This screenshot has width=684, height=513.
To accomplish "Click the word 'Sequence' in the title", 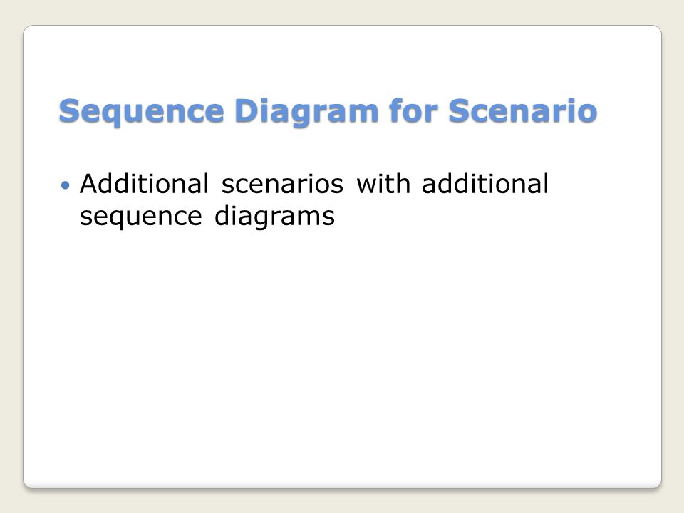I will (142, 112).
